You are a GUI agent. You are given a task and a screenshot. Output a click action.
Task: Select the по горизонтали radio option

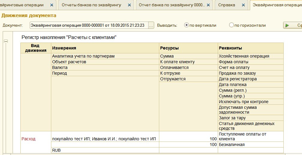231,25
